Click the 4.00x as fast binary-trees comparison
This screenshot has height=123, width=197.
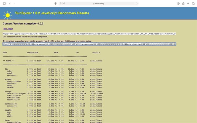point(34,81)
